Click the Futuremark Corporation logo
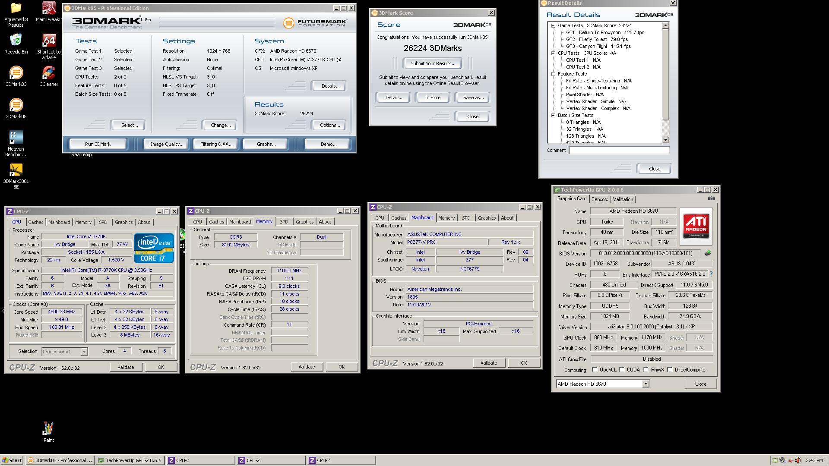 pyautogui.click(x=315, y=23)
